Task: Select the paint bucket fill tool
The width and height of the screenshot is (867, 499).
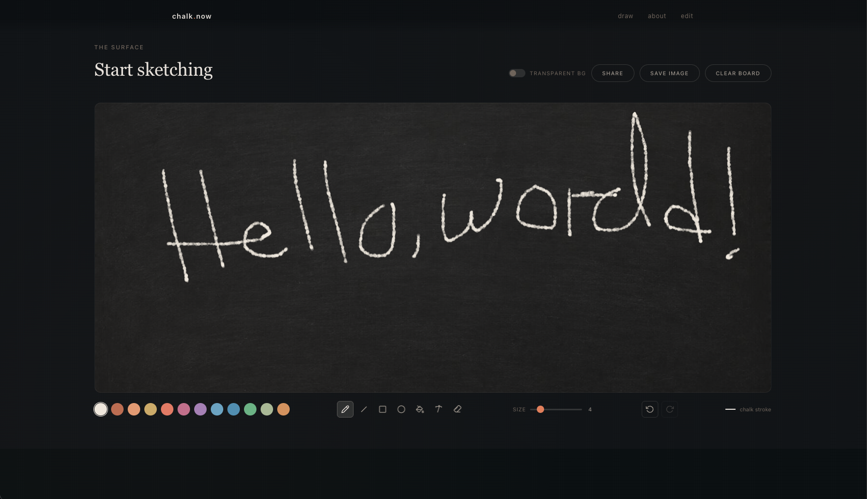Action: tap(420, 409)
